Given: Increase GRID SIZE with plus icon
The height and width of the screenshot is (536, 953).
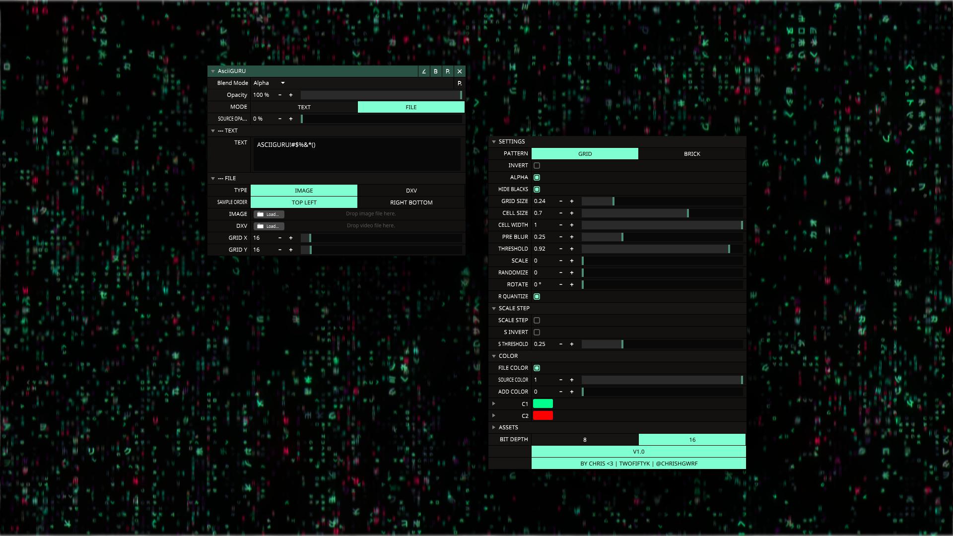Looking at the screenshot, I should pyautogui.click(x=572, y=201).
